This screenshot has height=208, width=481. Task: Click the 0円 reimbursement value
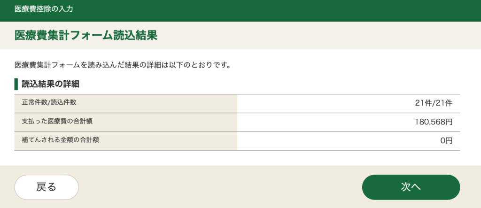[x=446, y=141]
